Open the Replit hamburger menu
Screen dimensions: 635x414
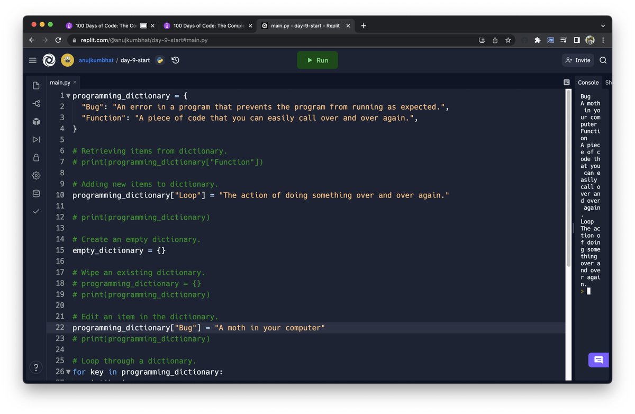pyautogui.click(x=33, y=60)
